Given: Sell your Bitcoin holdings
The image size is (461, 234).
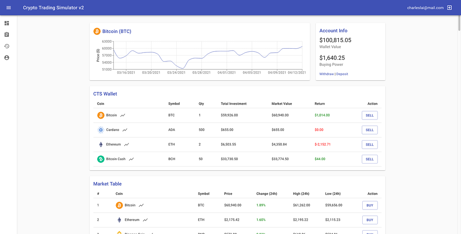Looking at the screenshot, I should pyautogui.click(x=369, y=115).
